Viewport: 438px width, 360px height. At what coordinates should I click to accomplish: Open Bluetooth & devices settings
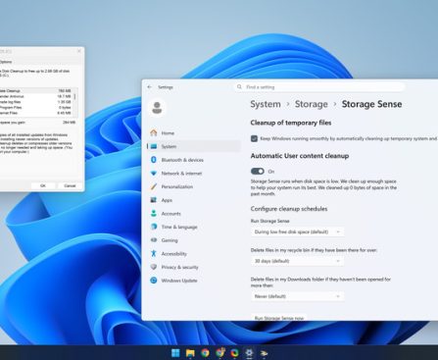coord(194,160)
